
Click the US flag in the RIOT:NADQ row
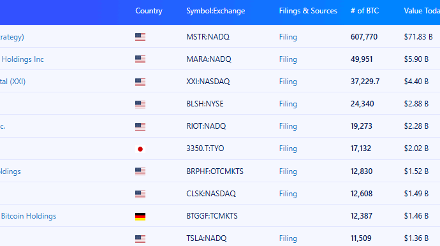pyautogui.click(x=140, y=127)
